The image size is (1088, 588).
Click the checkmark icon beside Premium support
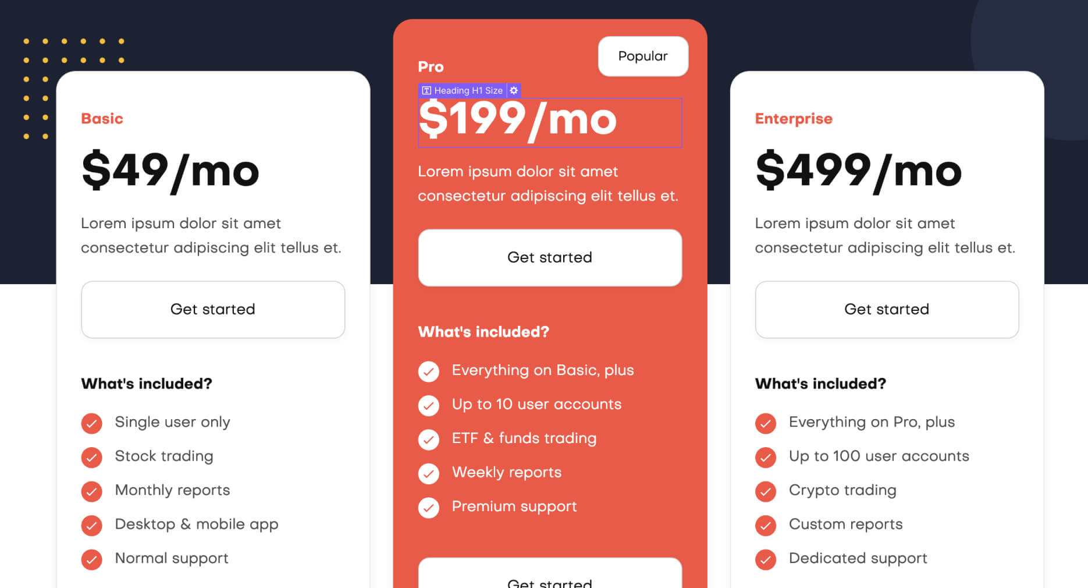[x=429, y=508]
